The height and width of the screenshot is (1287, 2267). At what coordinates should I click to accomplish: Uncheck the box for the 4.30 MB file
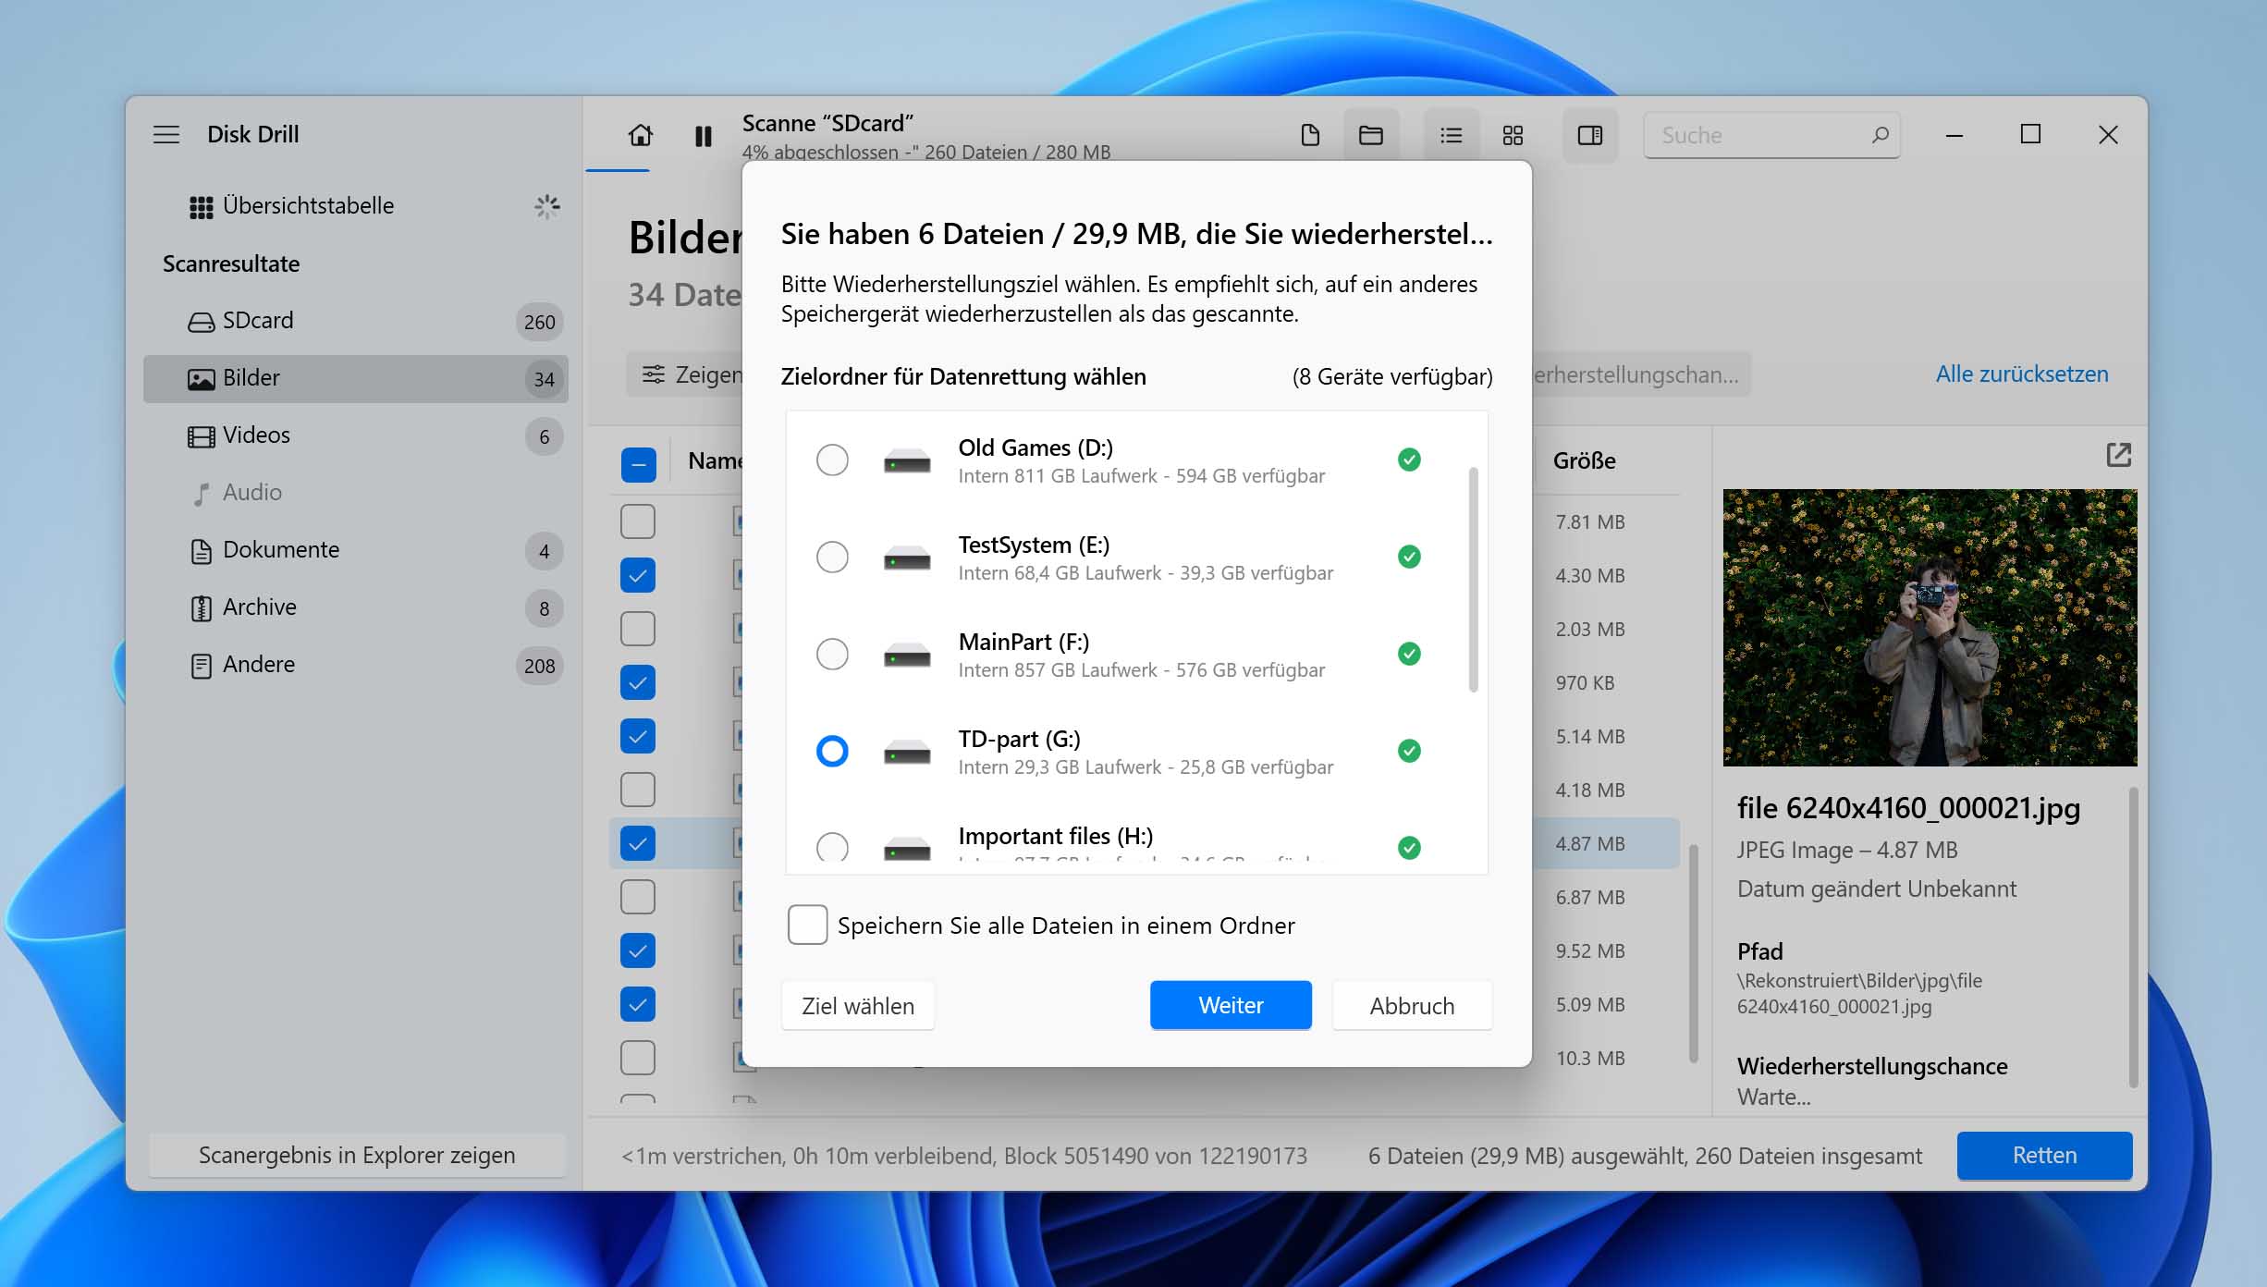tap(638, 575)
